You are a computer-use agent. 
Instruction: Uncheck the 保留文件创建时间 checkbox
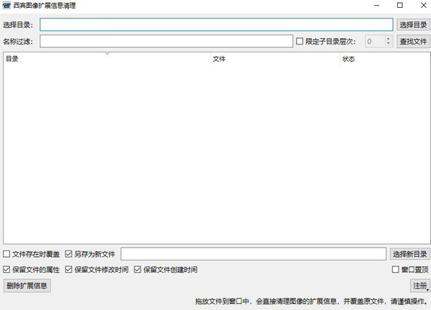click(137, 269)
